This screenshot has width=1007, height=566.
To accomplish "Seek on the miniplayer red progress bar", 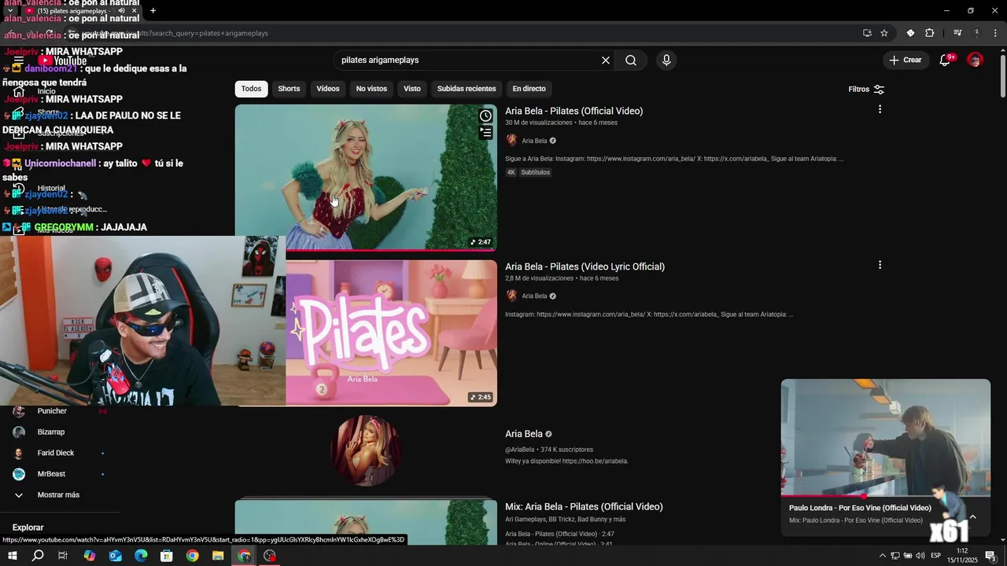I will coord(886,496).
